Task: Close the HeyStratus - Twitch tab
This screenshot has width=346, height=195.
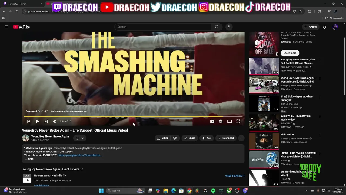Action: click(41, 4)
